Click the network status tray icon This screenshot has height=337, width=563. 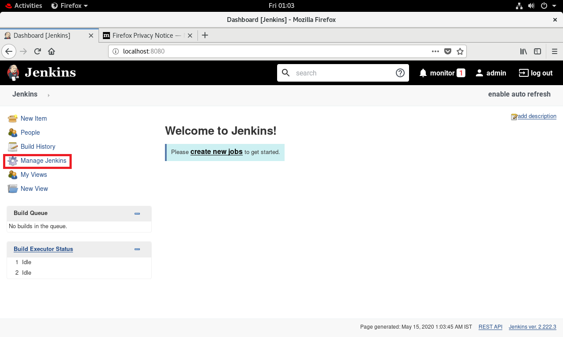519,6
